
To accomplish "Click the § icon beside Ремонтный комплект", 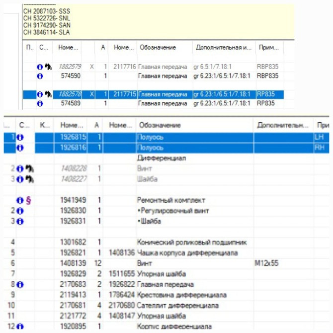I will [x=28, y=200].
